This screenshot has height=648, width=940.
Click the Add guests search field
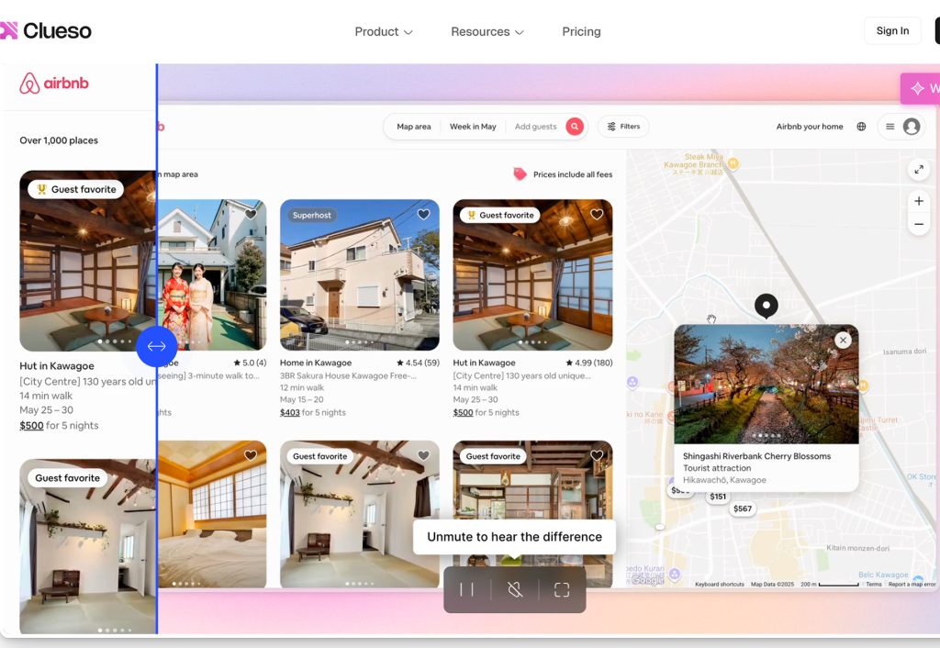point(535,127)
